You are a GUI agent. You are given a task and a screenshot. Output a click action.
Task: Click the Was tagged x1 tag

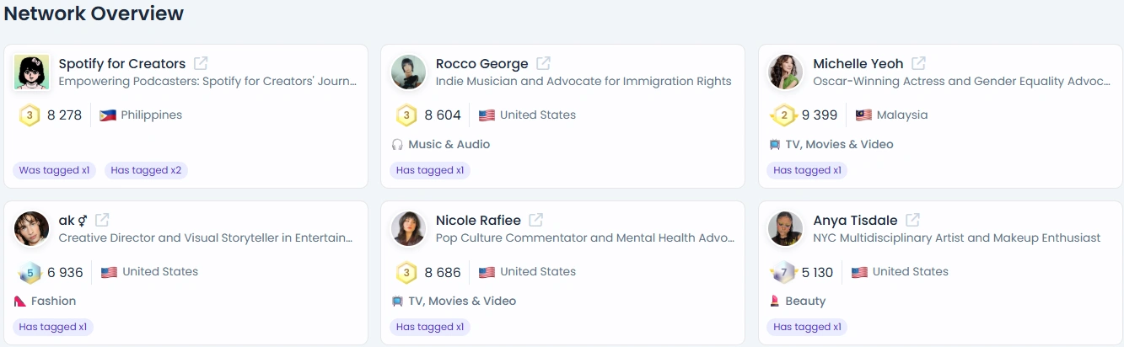(54, 170)
